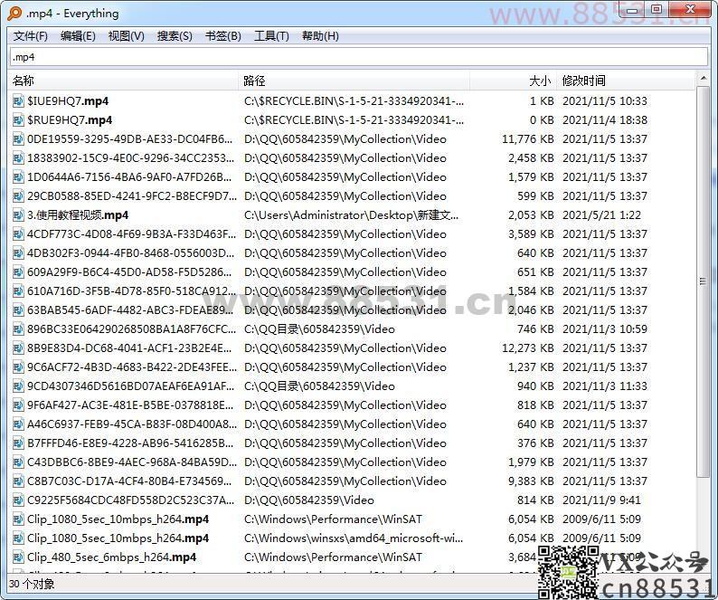Click the path D:\QQ\605842359\Video
The height and width of the screenshot is (600, 718).
point(309,500)
